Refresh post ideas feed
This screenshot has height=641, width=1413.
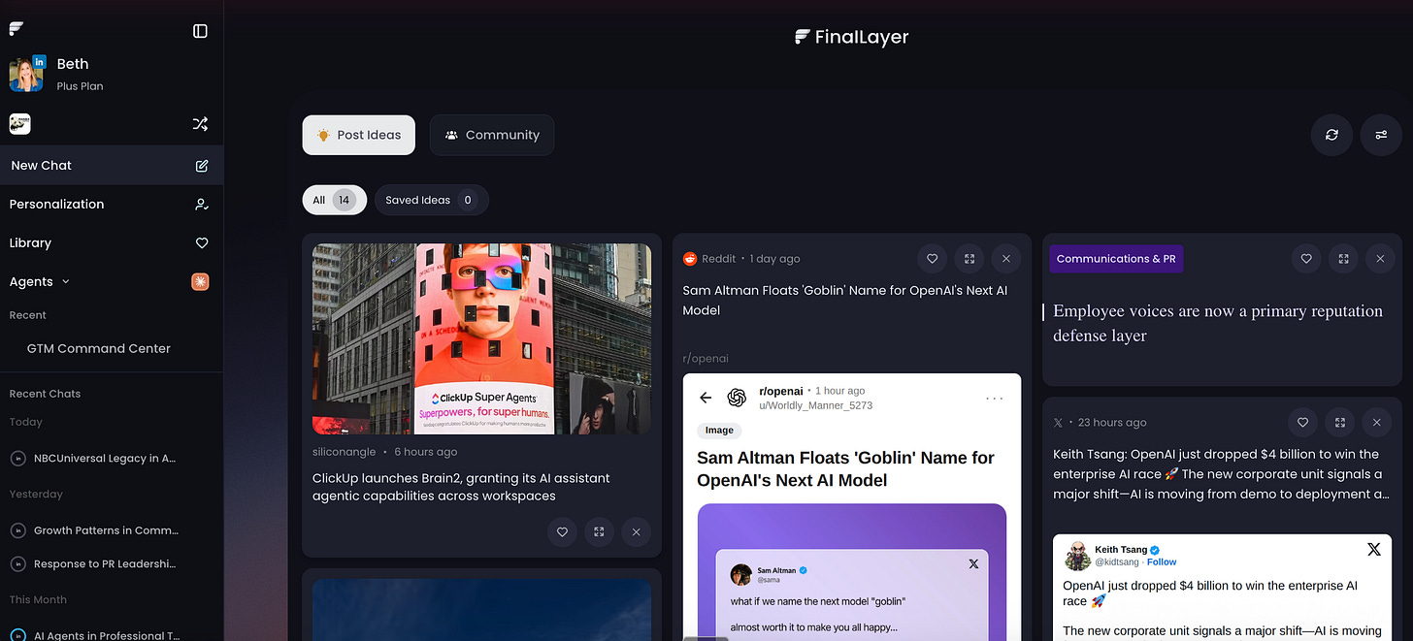(x=1331, y=135)
